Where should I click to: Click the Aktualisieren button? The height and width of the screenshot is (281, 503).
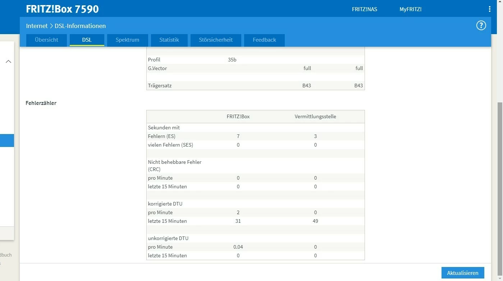click(463, 273)
